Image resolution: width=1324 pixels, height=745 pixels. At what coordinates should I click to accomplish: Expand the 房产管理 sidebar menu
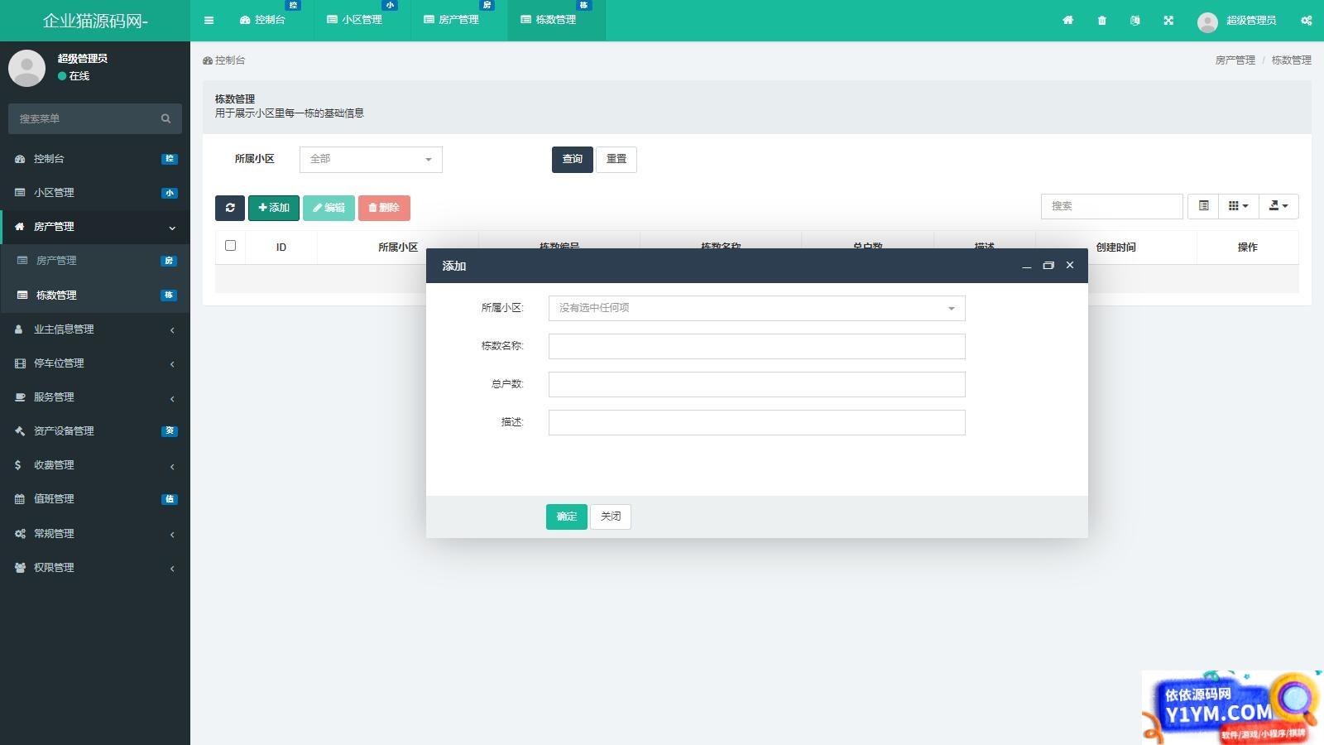pyautogui.click(x=95, y=227)
